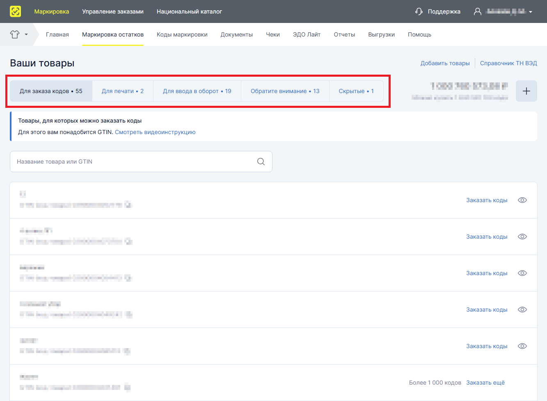Toggle the eye icon on the fourth product row
The height and width of the screenshot is (401, 547).
(x=522, y=310)
